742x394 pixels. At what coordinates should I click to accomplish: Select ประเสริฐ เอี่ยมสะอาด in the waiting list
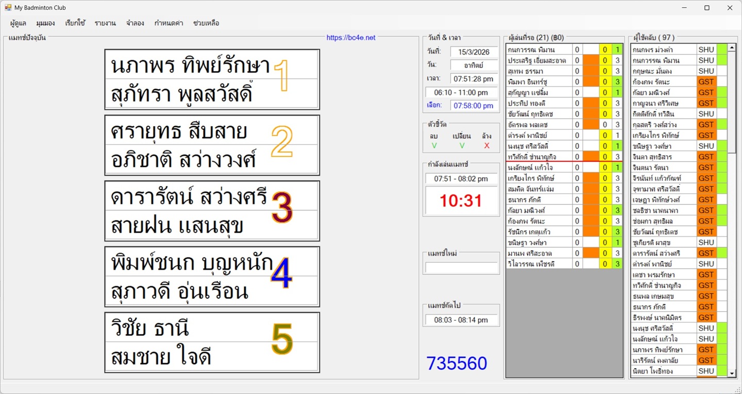pos(539,60)
